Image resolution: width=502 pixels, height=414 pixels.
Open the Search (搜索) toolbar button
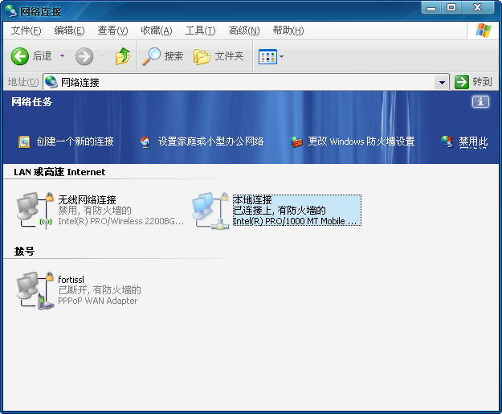tap(163, 56)
